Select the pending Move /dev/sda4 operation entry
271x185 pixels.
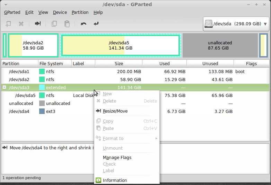pyautogui.click(x=49, y=148)
